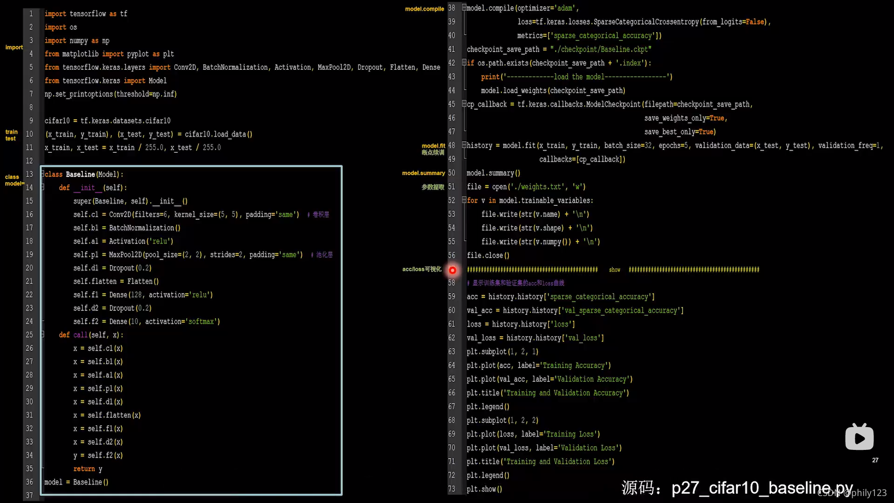Click 'import os' on line 2
894x503 pixels.
click(x=61, y=27)
